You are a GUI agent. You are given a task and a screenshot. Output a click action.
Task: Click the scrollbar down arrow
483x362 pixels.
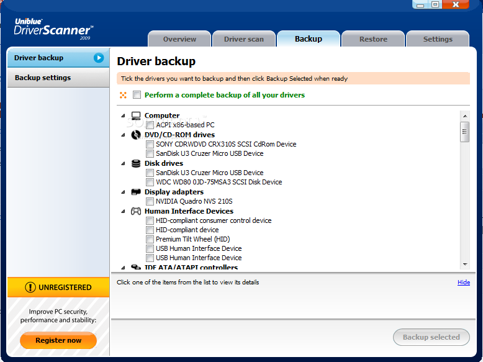click(465, 265)
